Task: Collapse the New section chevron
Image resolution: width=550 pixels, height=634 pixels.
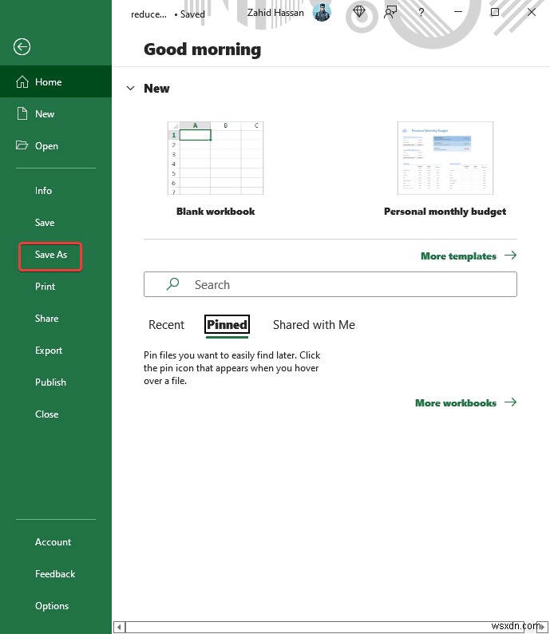Action: [x=130, y=89]
